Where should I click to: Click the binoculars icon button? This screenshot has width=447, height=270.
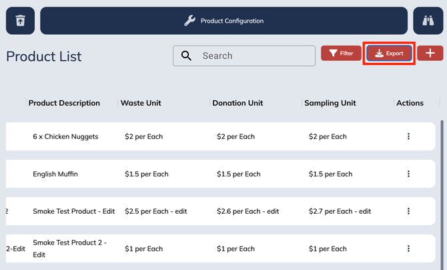[428, 21]
